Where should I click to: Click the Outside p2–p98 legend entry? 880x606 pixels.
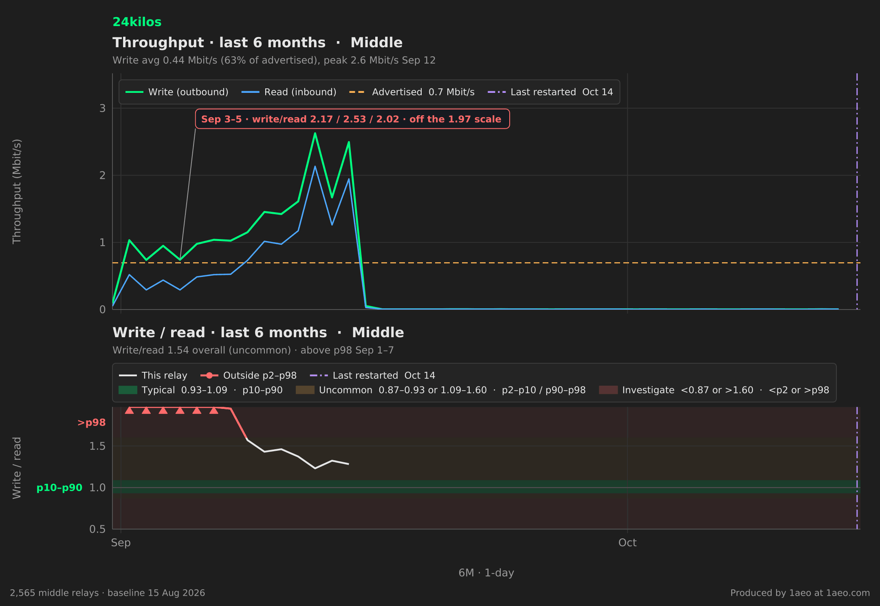249,375
